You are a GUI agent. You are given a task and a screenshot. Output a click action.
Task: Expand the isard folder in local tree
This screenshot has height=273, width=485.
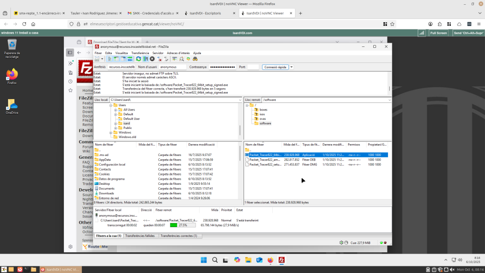tap(115, 123)
